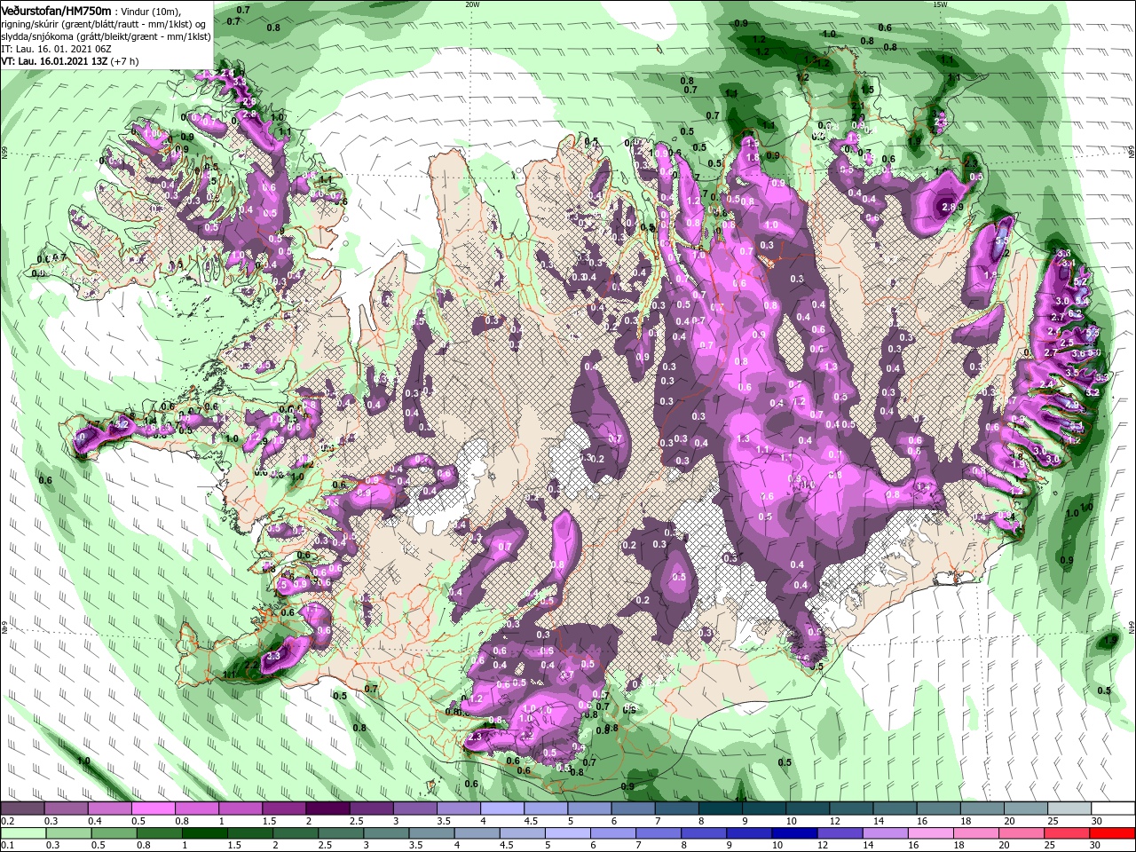
Task: Pick the dark mauve 0.2 snow scale swatch
Action: 22,809
